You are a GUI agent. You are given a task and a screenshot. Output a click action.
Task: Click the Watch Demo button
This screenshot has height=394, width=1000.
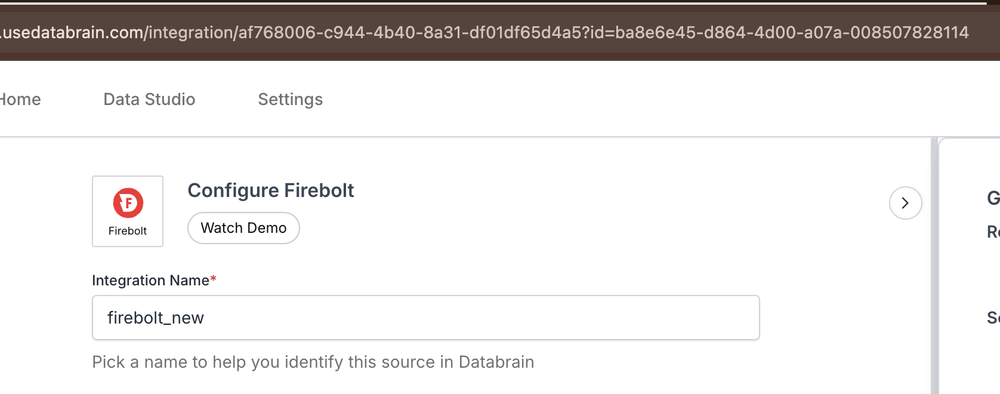(x=243, y=228)
